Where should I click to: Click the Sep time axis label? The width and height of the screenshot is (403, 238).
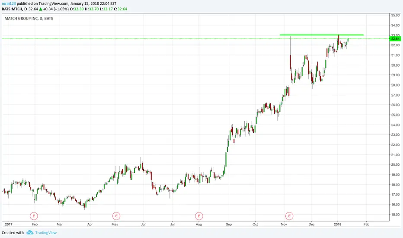tap(229, 224)
